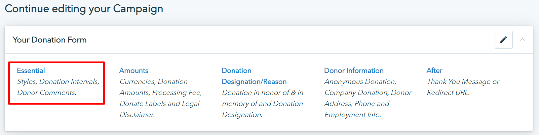Click the 'Company Donation, Donor' text line

point(368,93)
